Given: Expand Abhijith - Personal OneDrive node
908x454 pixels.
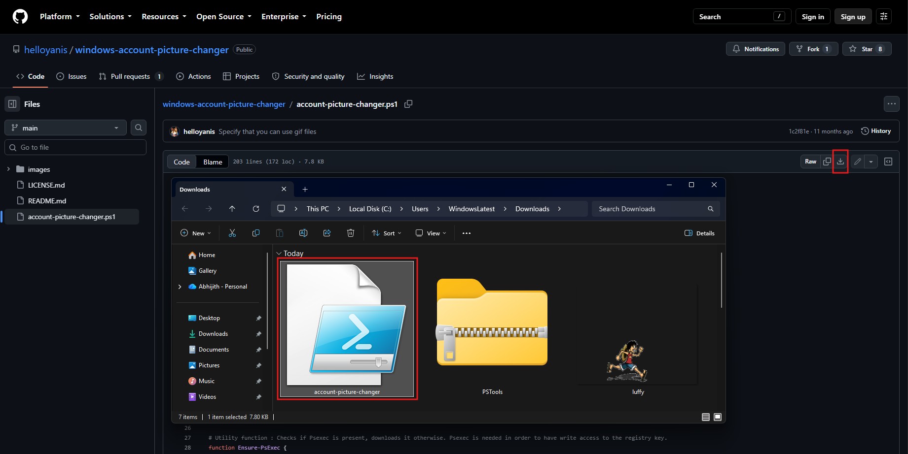Looking at the screenshot, I should click(x=180, y=287).
